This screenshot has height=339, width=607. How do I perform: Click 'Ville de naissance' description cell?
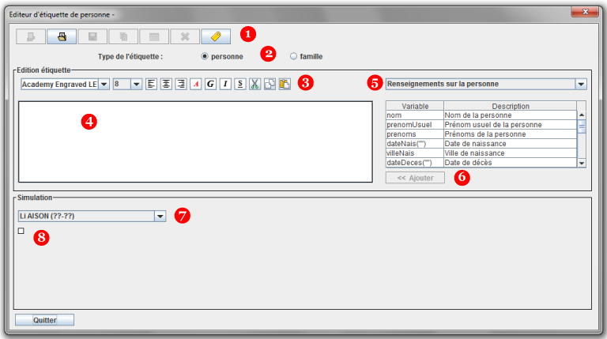pos(511,153)
